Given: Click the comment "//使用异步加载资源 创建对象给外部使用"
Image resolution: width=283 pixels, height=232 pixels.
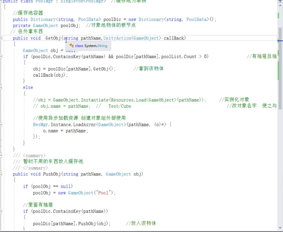Looking at the screenshot, I should click(79, 118).
